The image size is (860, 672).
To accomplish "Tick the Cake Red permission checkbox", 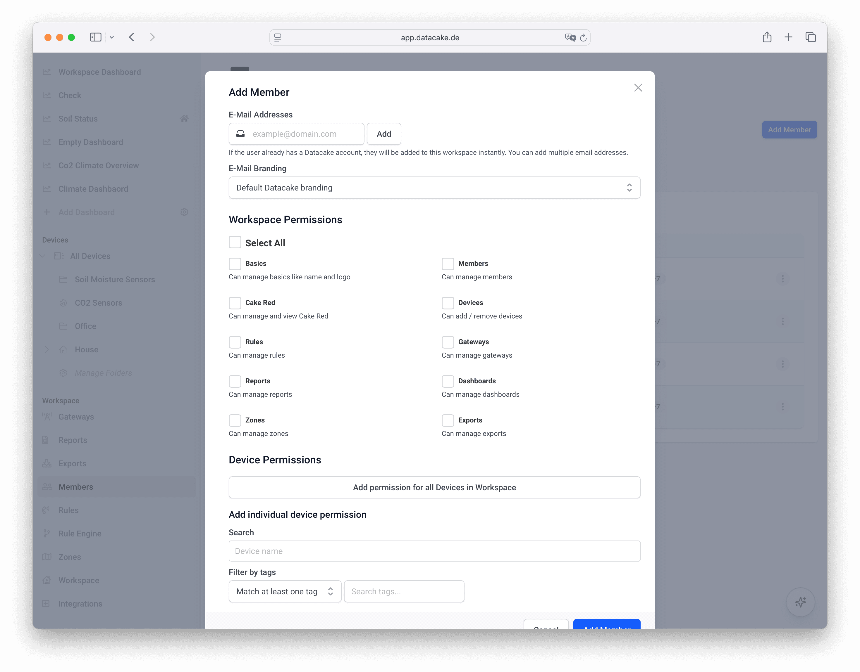I will [235, 303].
